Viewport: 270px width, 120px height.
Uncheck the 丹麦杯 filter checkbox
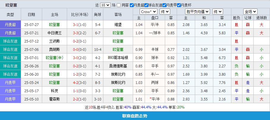point(179,5)
